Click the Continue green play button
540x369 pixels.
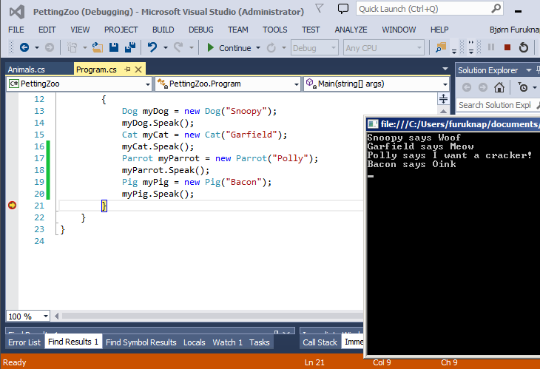(x=210, y=47)
